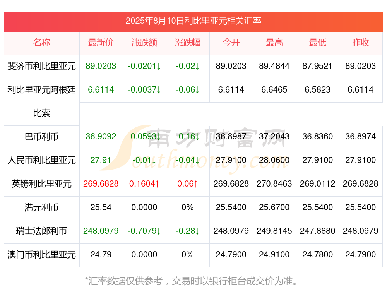Click latest price 269.6828 in red
Screen dimensions: 387x293
(101, 183)
